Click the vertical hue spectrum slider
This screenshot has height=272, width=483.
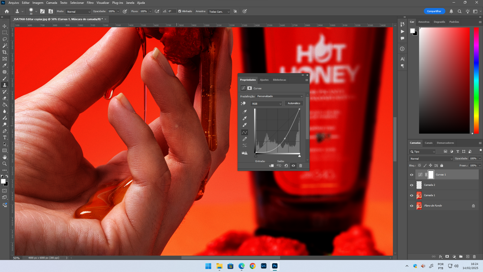pyautogui.click(x=476, y=81)
